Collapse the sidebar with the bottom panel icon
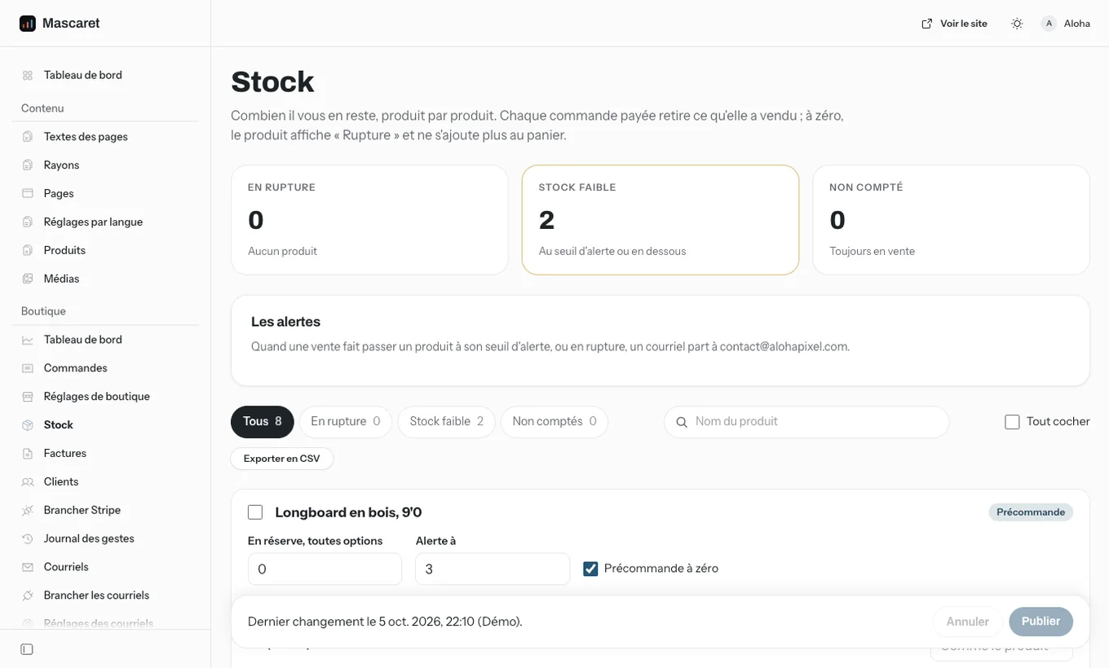This screenshot has height=668, width=1109. pyautogui.click(x=27, y=649)
